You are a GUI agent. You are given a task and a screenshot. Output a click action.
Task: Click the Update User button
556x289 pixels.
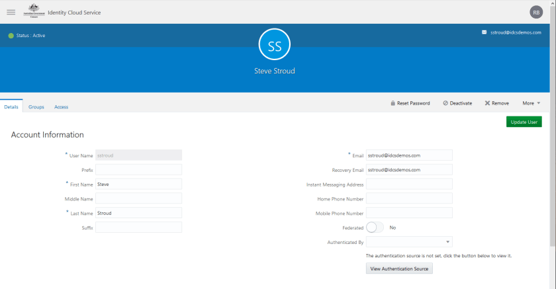tap(524, 122)
